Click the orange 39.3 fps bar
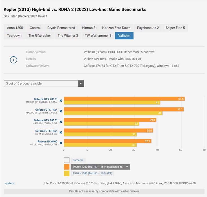This screenshot has height=197, width=207. pyautogui.click(x=110, y=120)
